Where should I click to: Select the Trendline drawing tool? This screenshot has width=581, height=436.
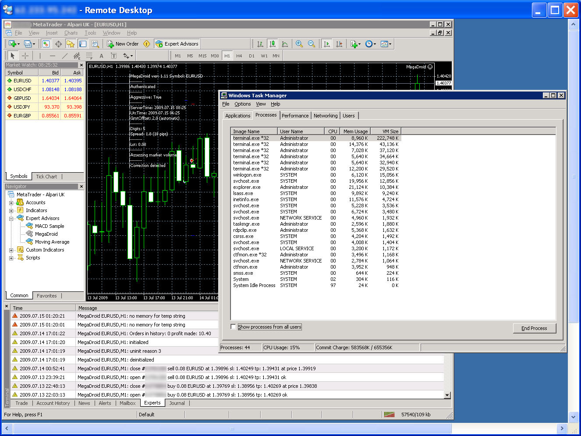click(x=65, y=56)
